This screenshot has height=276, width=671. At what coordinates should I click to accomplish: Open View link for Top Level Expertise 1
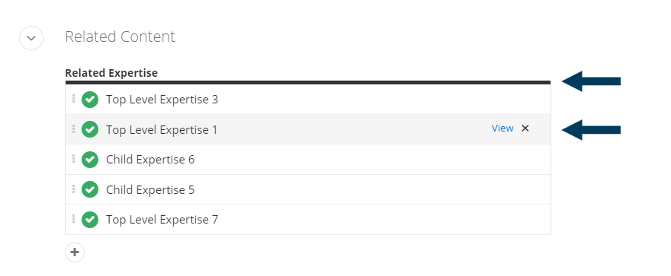[502, 128]
